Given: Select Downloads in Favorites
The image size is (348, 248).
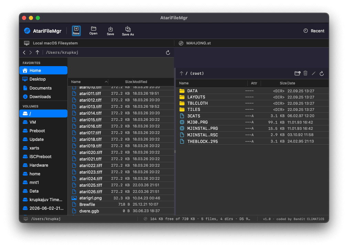Looking at the screenshot, I should [x=43, y=97].
